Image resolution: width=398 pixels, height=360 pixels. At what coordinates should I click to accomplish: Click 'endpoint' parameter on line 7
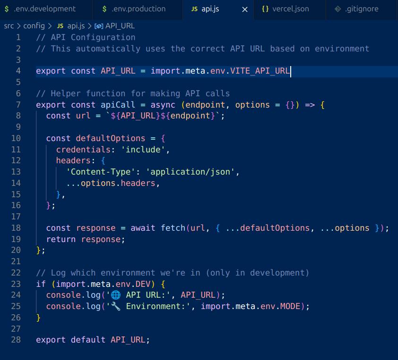pyautogui.click(x=205, y=105)
